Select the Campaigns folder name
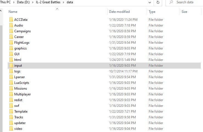 click(x=22, y=31)
